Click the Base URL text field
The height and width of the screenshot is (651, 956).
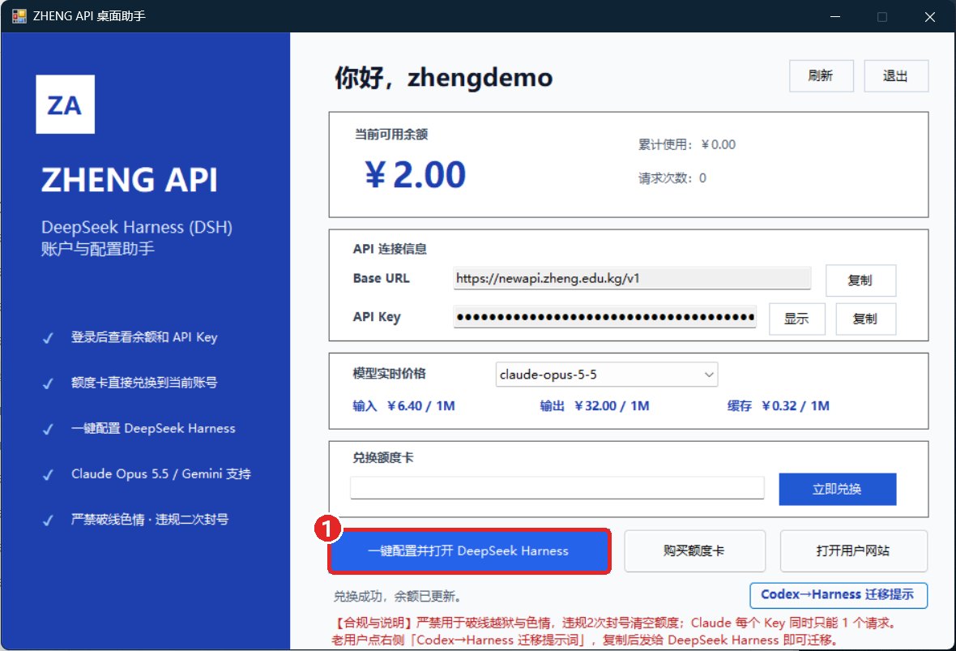(632, 278)
